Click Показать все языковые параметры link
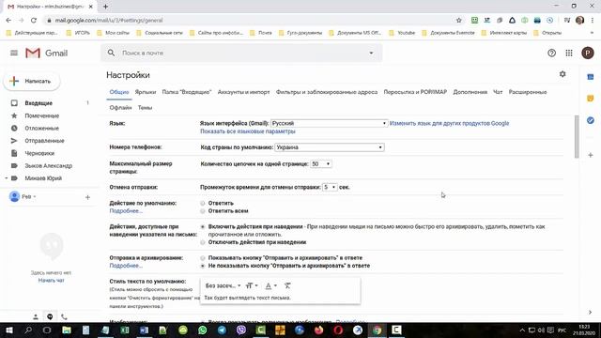 point(248,131)
